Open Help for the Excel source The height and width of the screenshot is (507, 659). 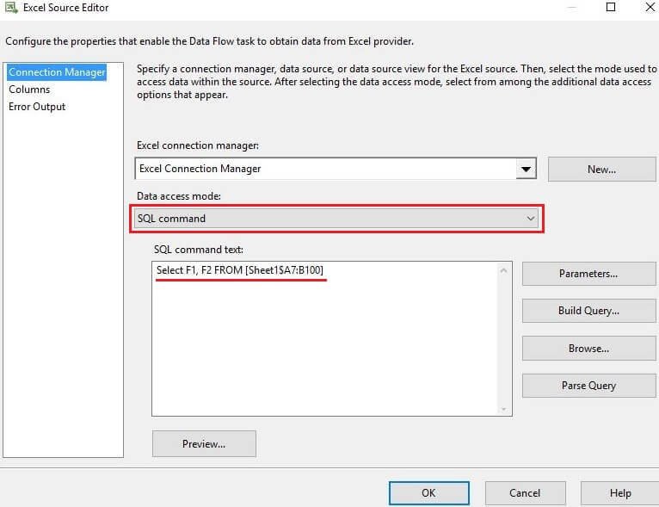pyautogui.click(x=620, y=493)
